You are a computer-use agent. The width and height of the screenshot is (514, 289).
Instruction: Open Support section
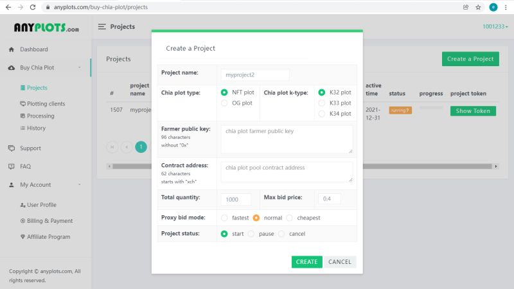(30, 148)
